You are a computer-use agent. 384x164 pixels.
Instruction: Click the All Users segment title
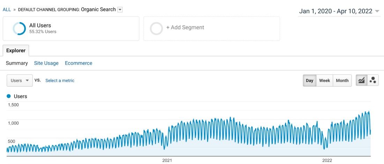click(40, 25)
